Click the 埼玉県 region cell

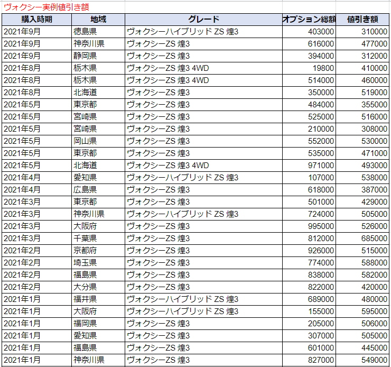point(98,263)
